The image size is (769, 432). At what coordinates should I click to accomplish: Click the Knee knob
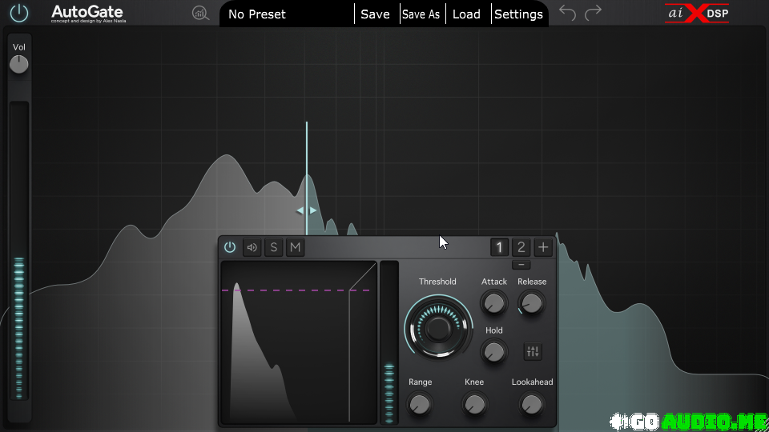474,405
